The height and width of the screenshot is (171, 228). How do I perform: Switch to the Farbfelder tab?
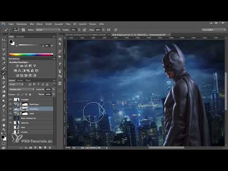pyautogui.click(x=20, y=37)
